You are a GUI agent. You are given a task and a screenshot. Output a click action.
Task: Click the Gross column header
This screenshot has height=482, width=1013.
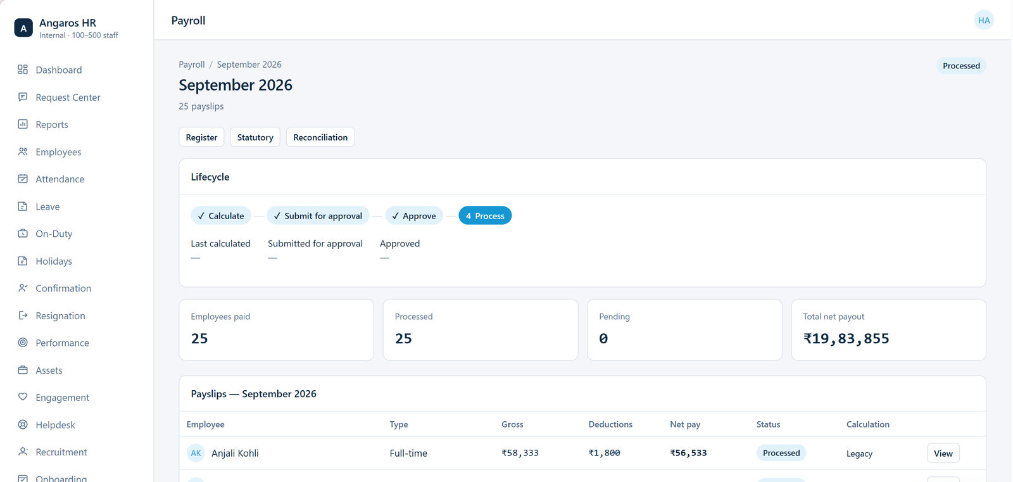pyautogui.click(x=512, y=424)
